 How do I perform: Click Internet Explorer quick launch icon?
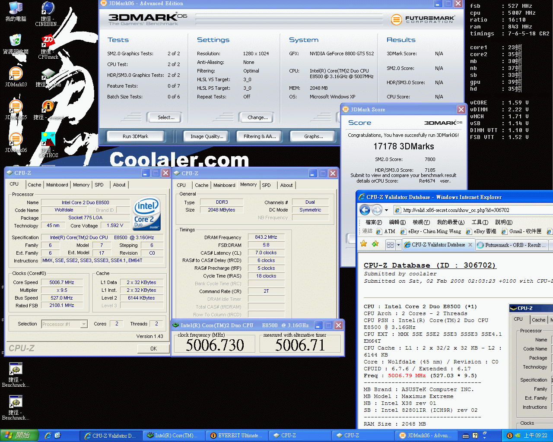pyautogui.click(x=48, y=436)
